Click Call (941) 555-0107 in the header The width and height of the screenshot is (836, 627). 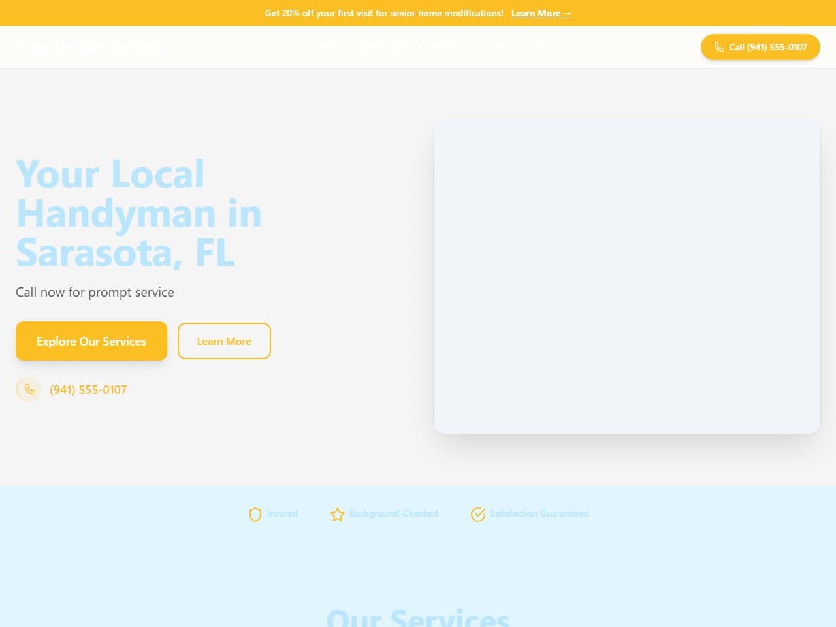point(760,47)
